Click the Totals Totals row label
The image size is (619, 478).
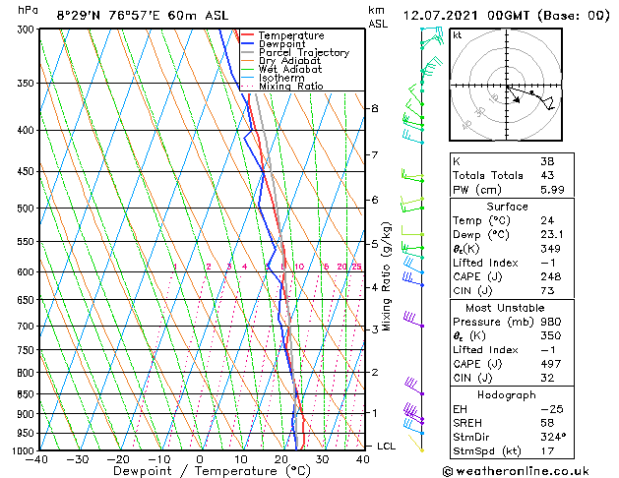tap(488, 175)
